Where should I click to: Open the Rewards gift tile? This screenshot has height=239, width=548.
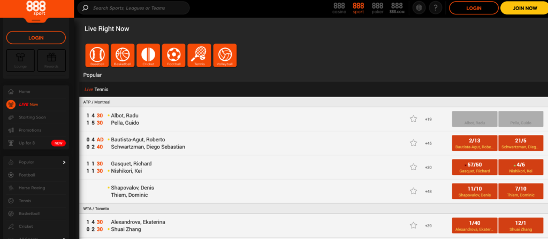[x=51, y=60]
